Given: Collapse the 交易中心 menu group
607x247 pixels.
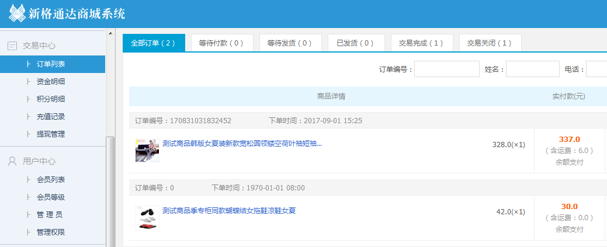Looking at the screenshot, I should click(x=39, y=45).
